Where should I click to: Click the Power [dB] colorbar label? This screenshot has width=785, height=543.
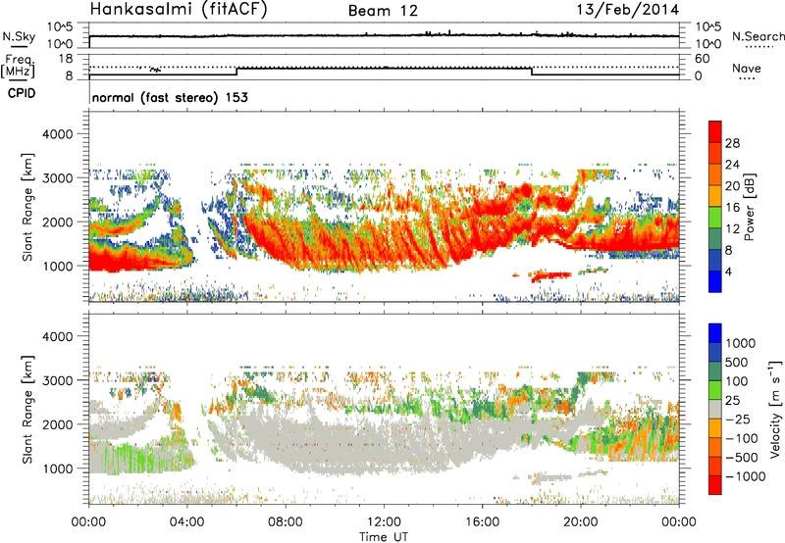tap(750, 207)
